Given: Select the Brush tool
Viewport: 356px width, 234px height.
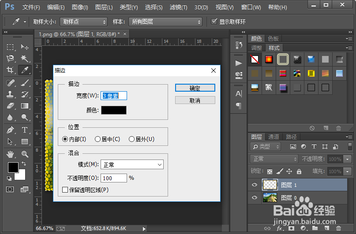Looking at the screenshot, I should 25,82.
